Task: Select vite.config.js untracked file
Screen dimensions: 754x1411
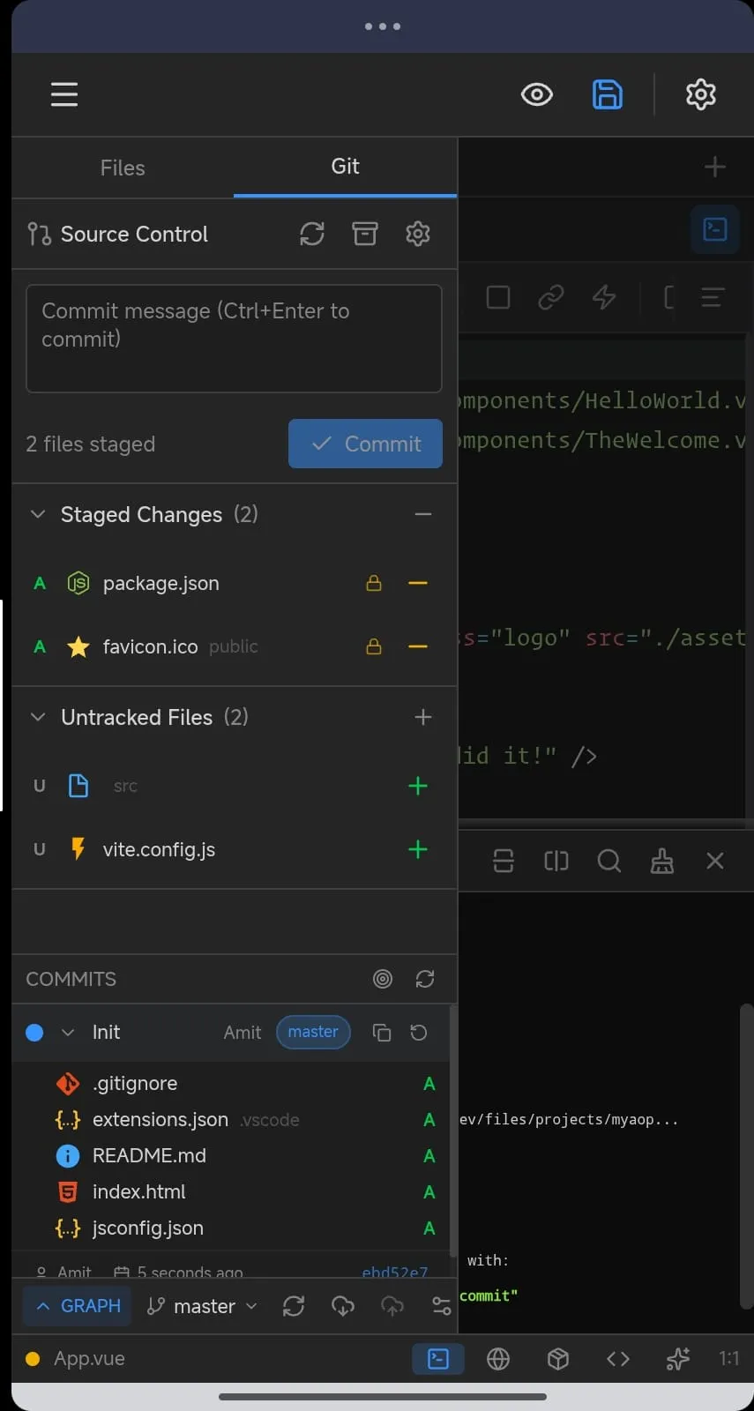Action: click(x=159, y=849)
